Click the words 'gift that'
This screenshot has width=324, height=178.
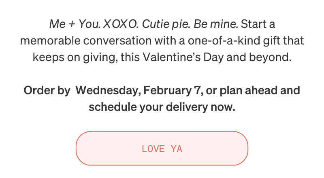(x=283, y=41)
